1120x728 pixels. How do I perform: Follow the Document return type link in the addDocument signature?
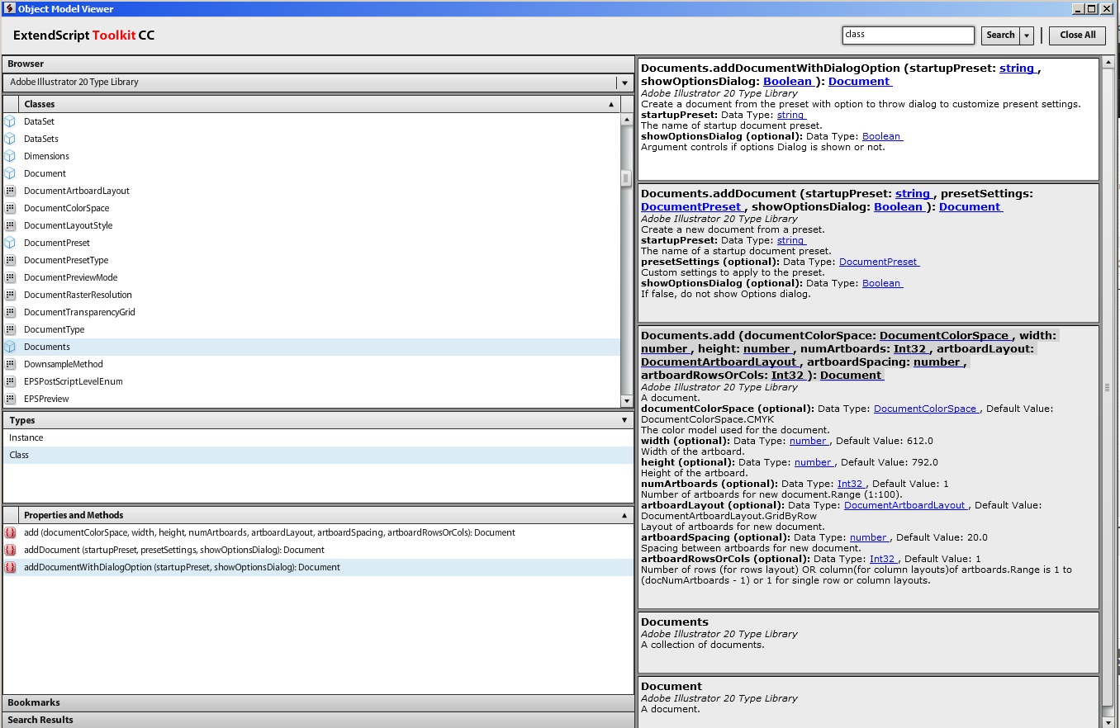[971, 206]
